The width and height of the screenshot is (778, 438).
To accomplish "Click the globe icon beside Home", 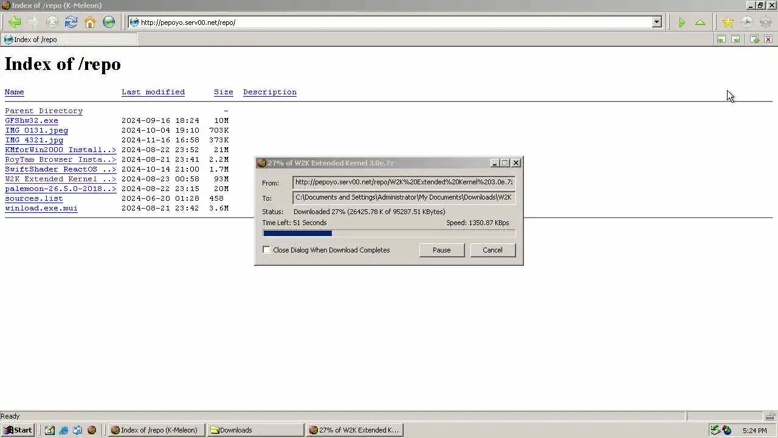I will pos(109,23).
